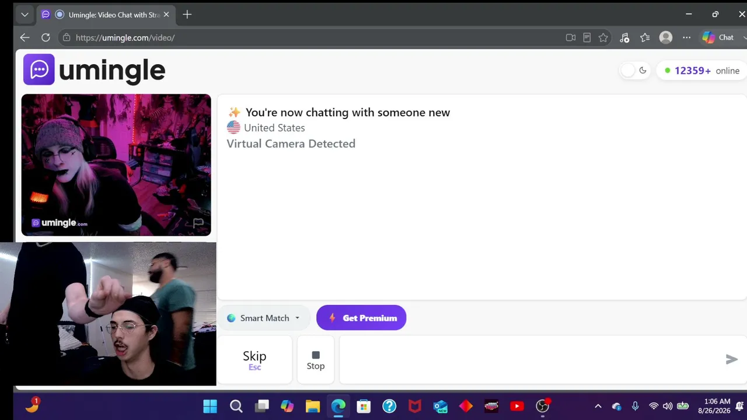This screenshot has height=420, width=747.
Task: Click your own webcam preview
Action: coord(108,314)
